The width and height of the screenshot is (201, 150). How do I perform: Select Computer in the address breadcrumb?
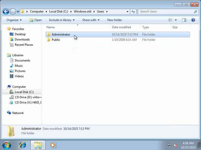click(x=37, y=11)
